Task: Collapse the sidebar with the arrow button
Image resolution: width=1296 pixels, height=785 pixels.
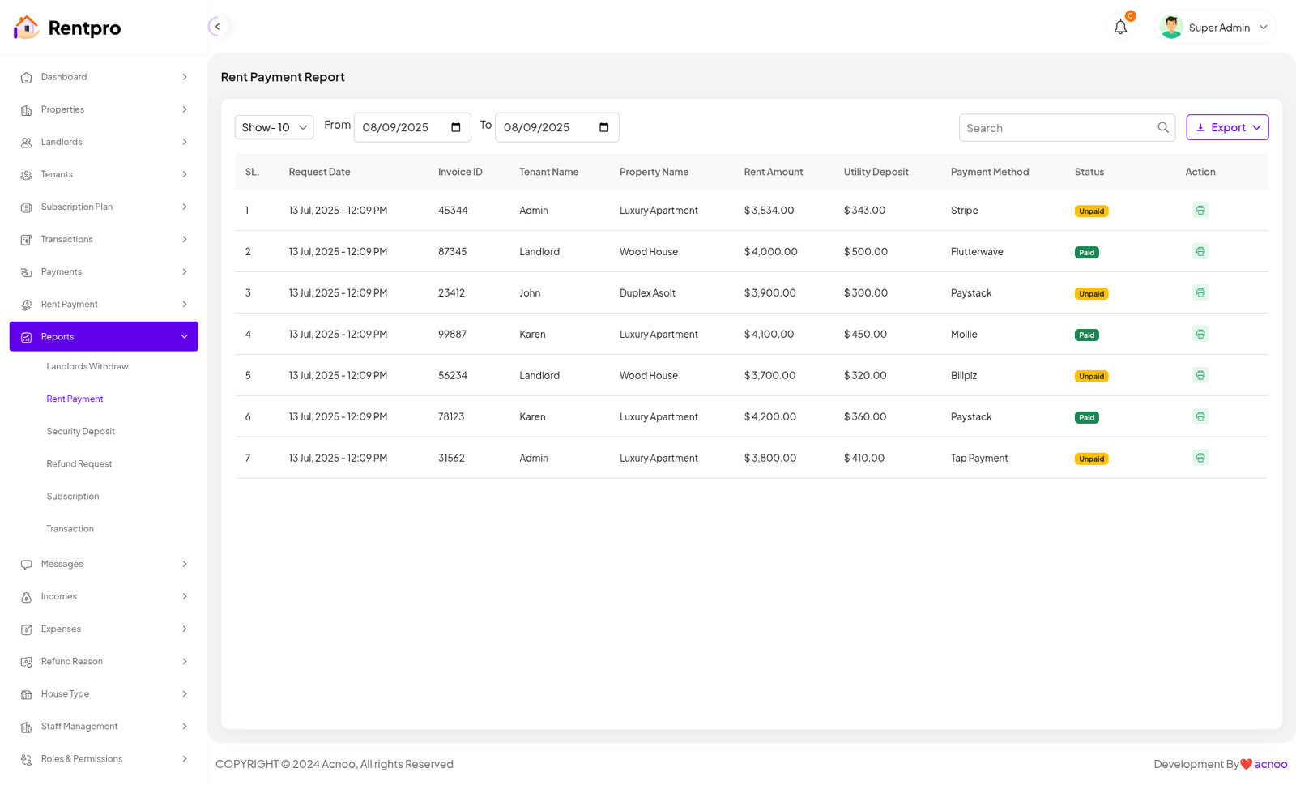Action: click(x=217, y=27)
